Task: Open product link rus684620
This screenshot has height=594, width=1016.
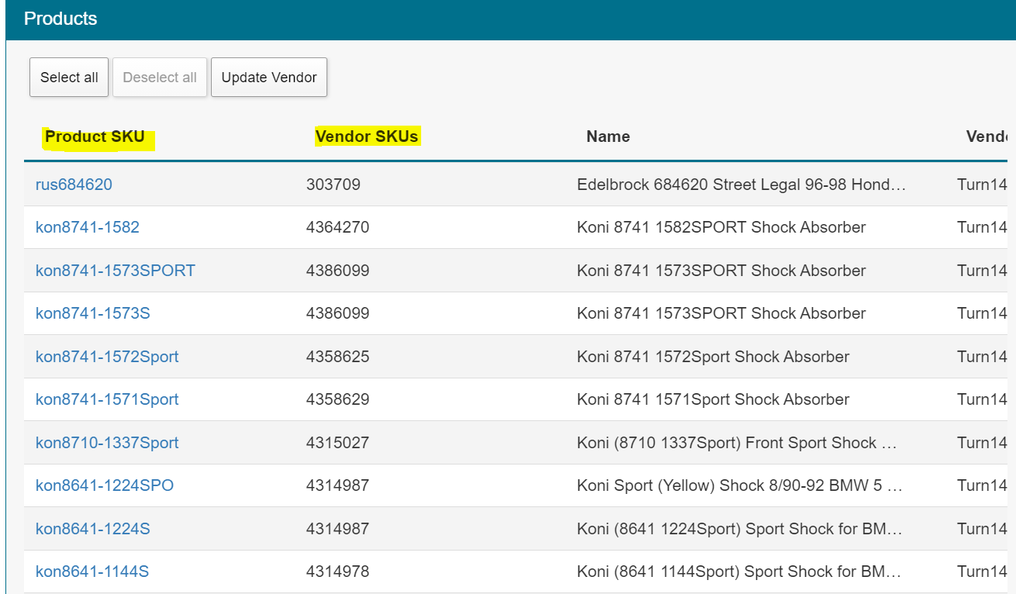Action: (74, 185)
